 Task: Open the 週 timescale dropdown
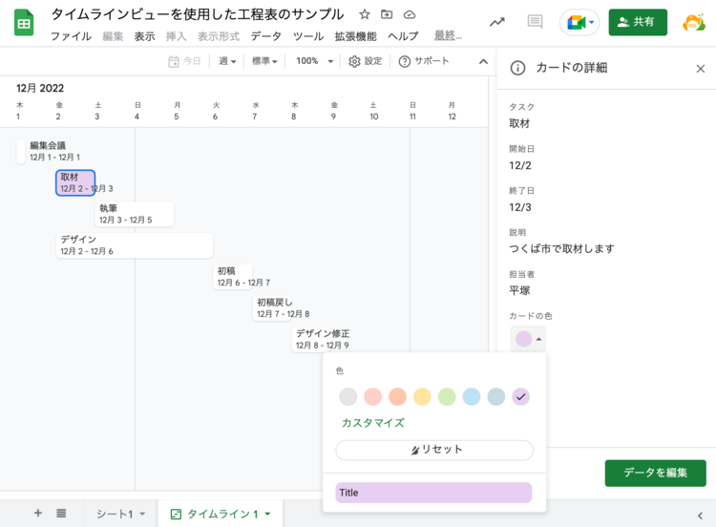coord(227,61)
